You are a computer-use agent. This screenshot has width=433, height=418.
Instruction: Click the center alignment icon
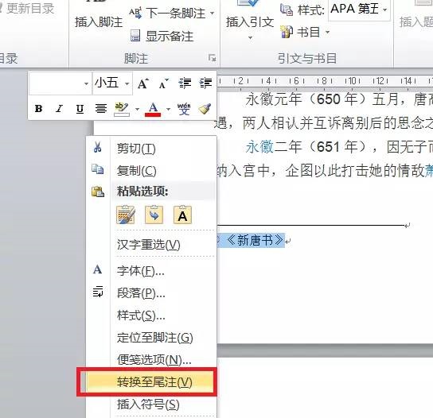[x=101, y=109]
